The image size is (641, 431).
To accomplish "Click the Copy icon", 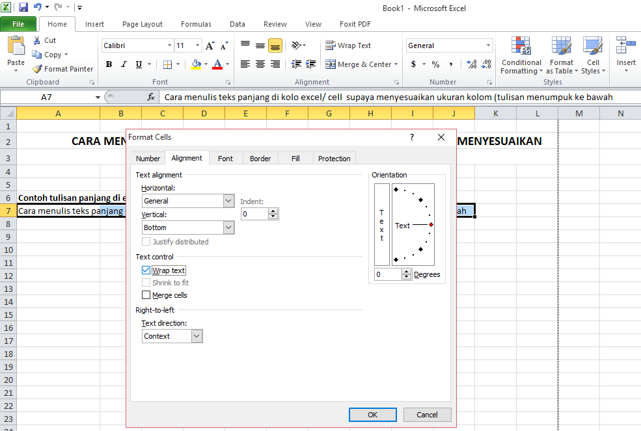I will coord(37,55).
